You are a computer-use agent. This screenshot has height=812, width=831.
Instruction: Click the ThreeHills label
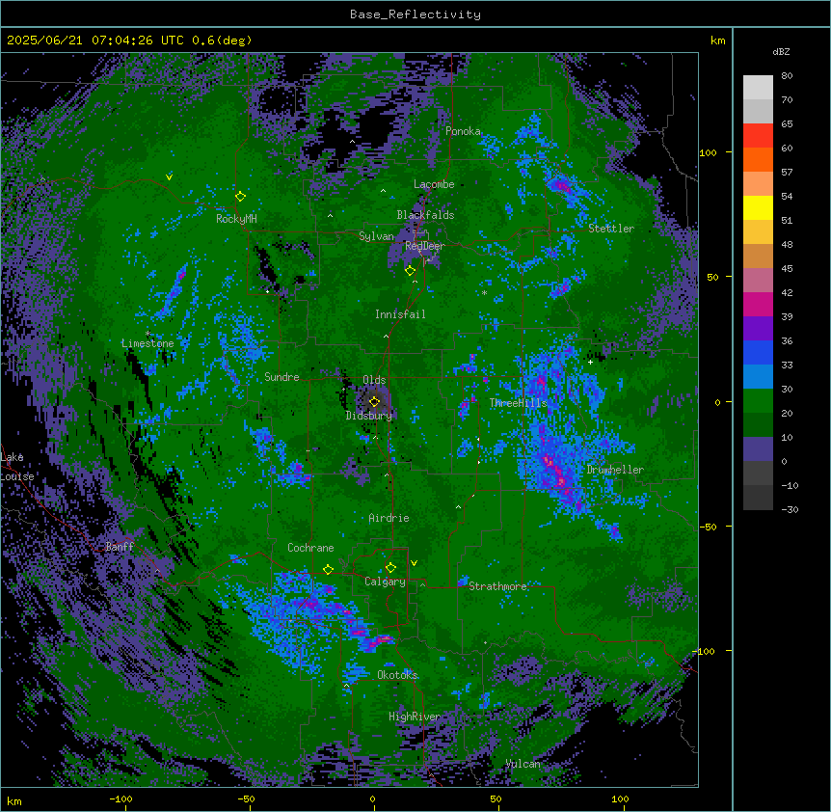point(518,403)
